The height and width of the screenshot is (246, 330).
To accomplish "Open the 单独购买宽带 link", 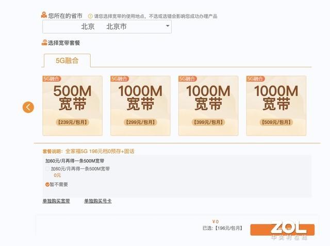I will [56, 201].
